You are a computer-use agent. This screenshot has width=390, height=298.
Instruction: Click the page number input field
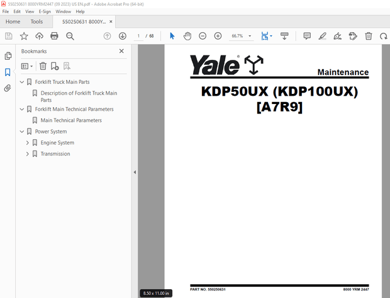138,36
